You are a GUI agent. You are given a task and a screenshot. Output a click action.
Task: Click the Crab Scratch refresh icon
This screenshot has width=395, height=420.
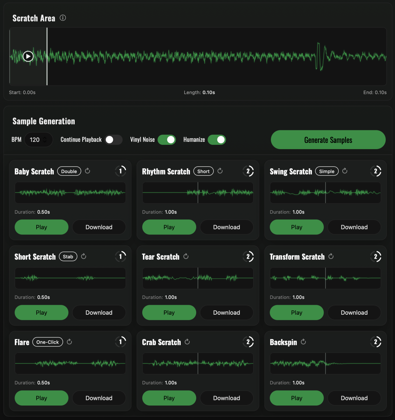point(187,342)
